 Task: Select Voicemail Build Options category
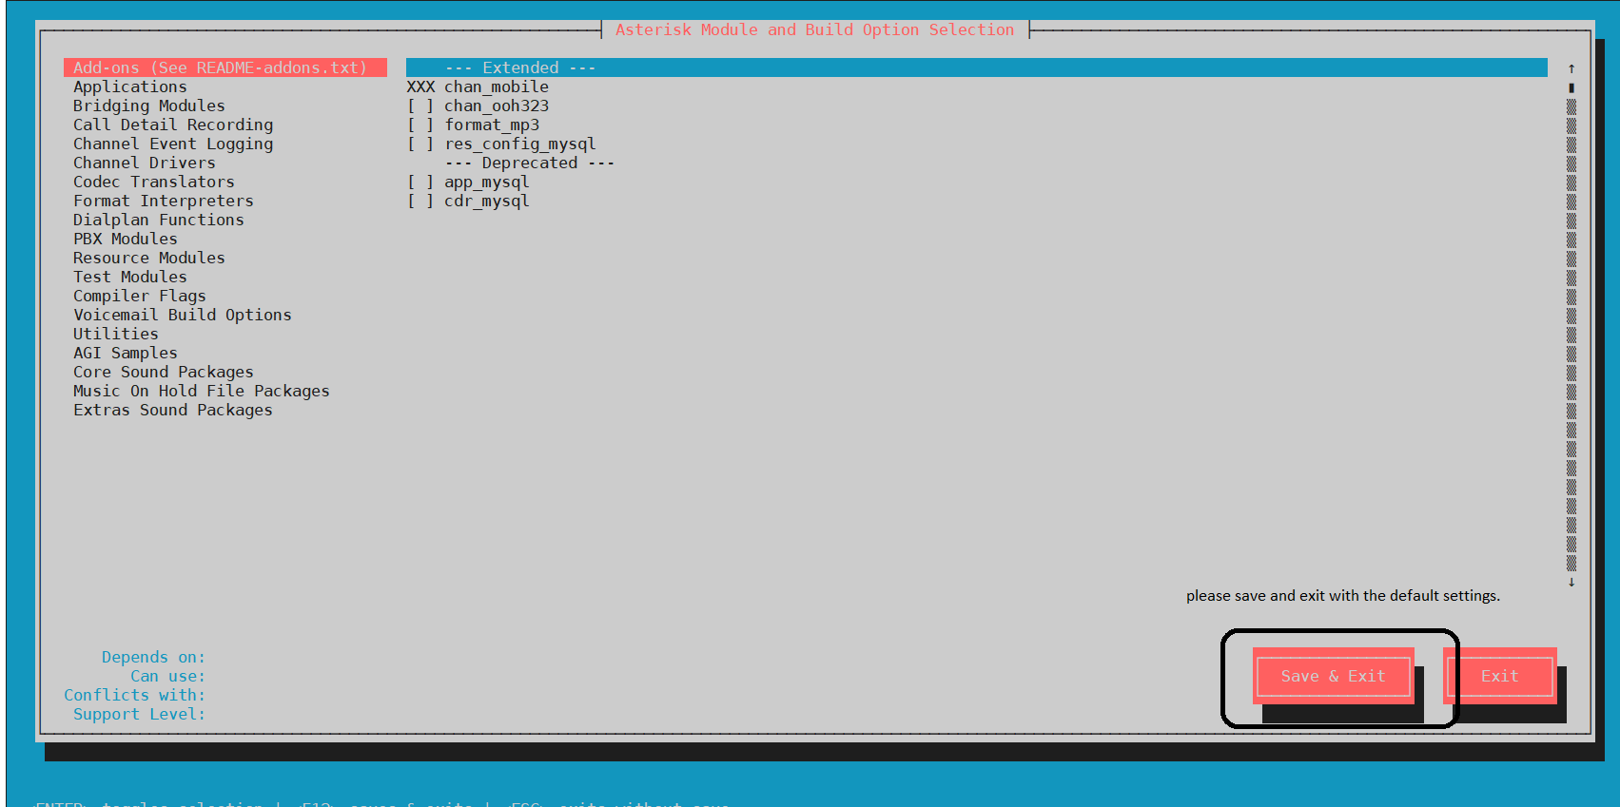click(183, 315)
